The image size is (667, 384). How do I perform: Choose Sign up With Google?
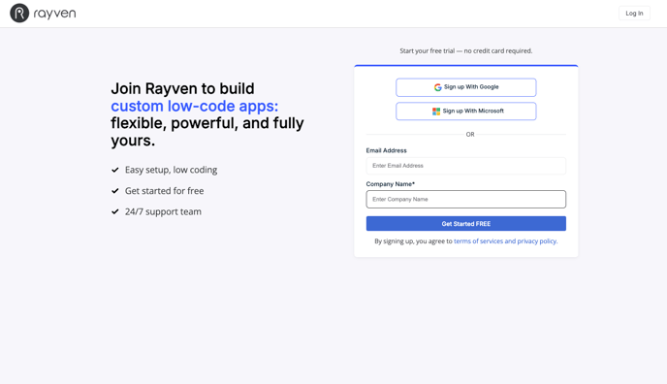465,87
